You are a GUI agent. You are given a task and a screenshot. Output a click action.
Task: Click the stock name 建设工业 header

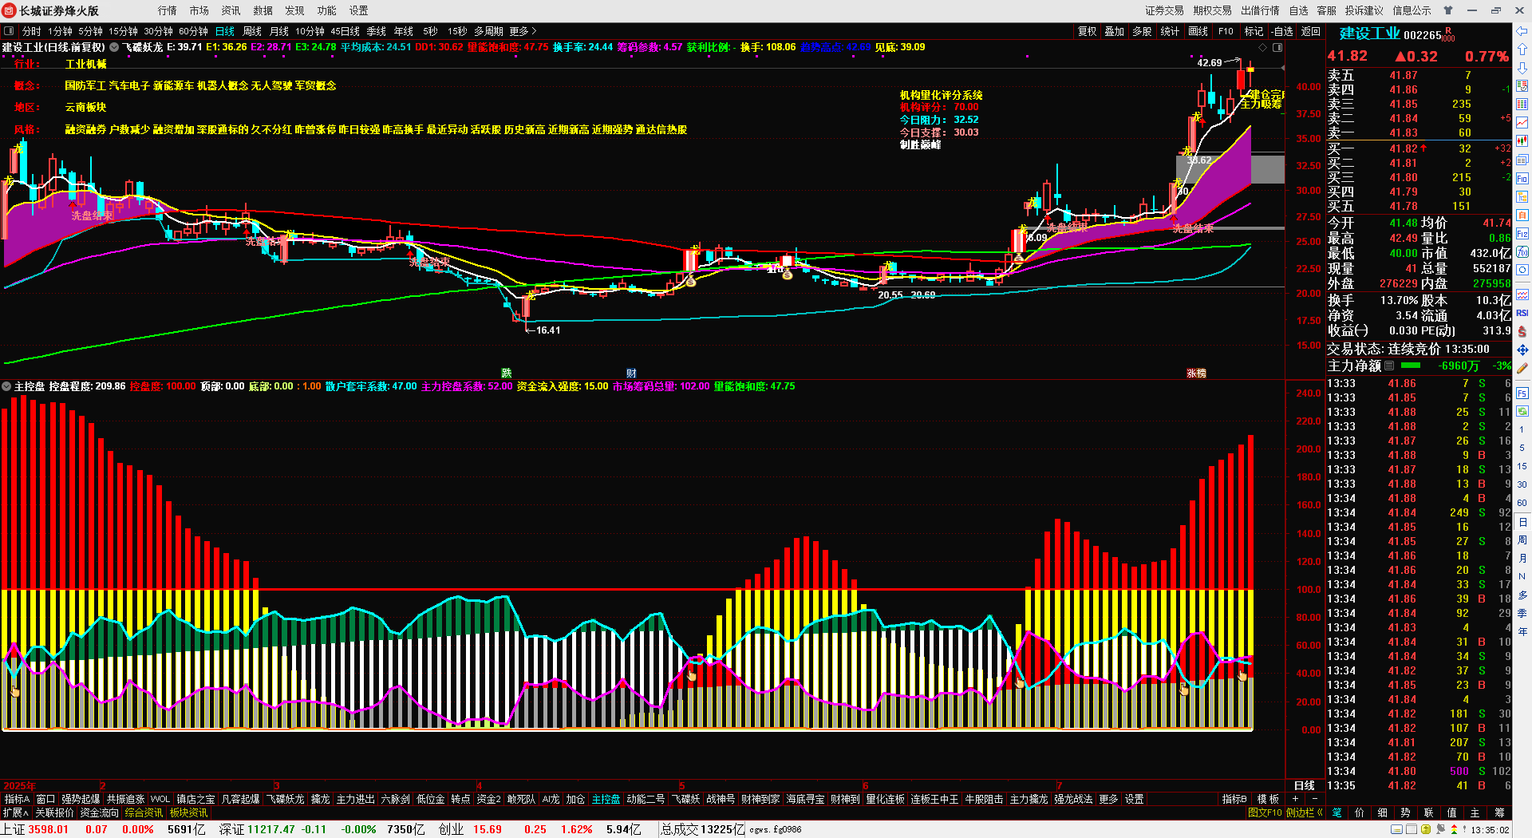1369,34
